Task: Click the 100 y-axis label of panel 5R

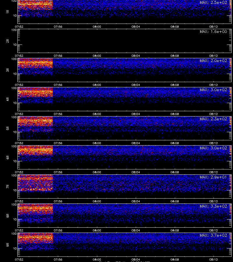Action: click(x=14, y=117)
